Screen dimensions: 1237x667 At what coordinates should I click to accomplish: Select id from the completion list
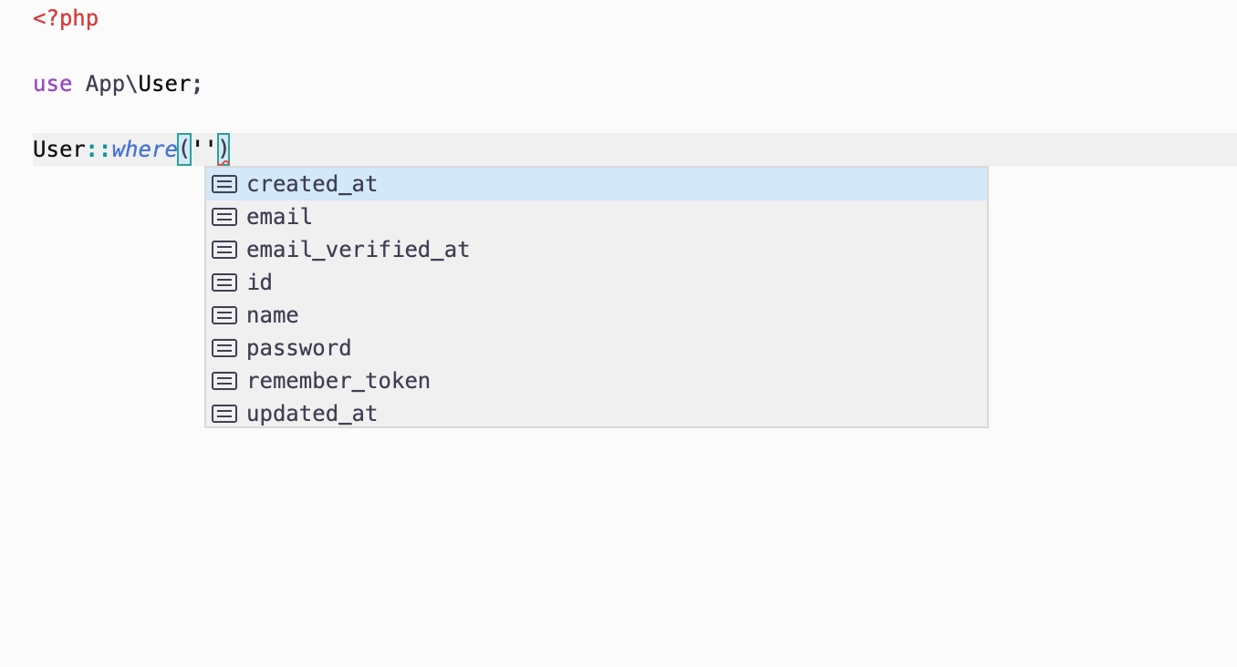(597, 282)
